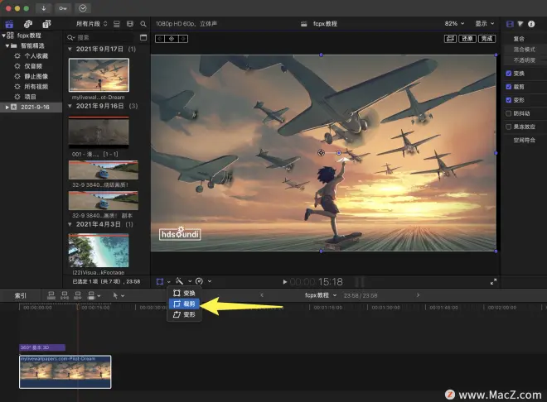Click the overwrite clip icon in timeline toolbar
This screenshot has height=402, width=547.
pos(91,295)
